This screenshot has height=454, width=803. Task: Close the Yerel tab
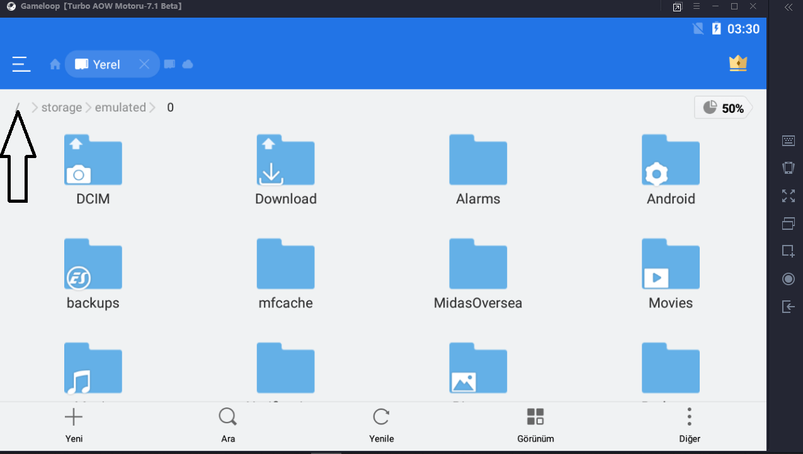pyautogui.click(x=144, y=64)
